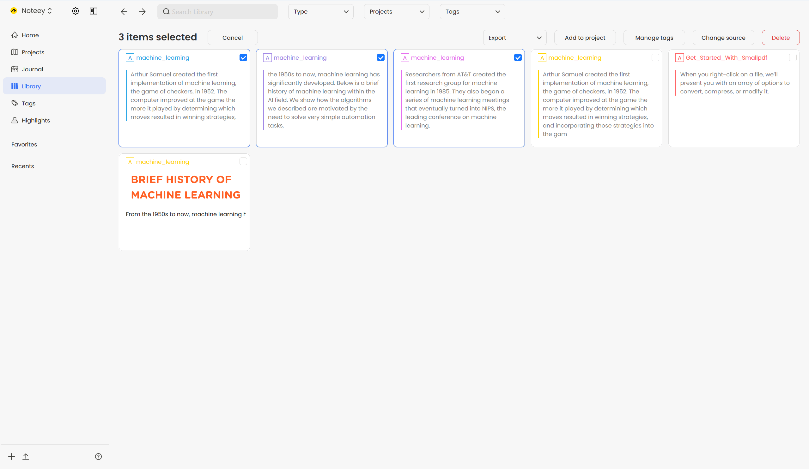This screenshot has width=809, height=469.
Task: Click the Delete button for selected items
Action: click(781, 38)
